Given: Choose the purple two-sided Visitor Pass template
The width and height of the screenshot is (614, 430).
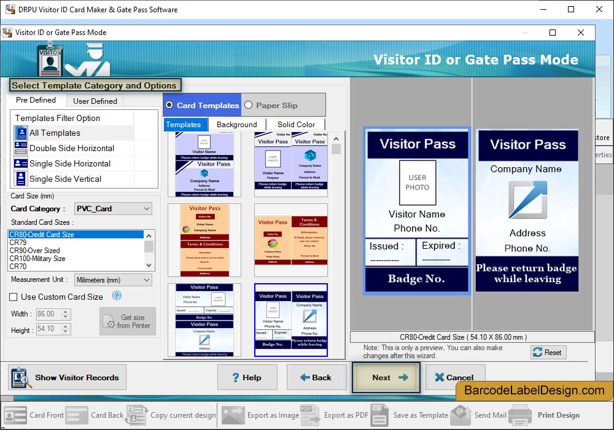Looking at the screenshot, I should [291, 164].
